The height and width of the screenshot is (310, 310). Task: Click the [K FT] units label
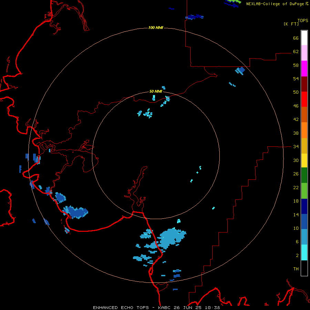[x=291, y=24]
